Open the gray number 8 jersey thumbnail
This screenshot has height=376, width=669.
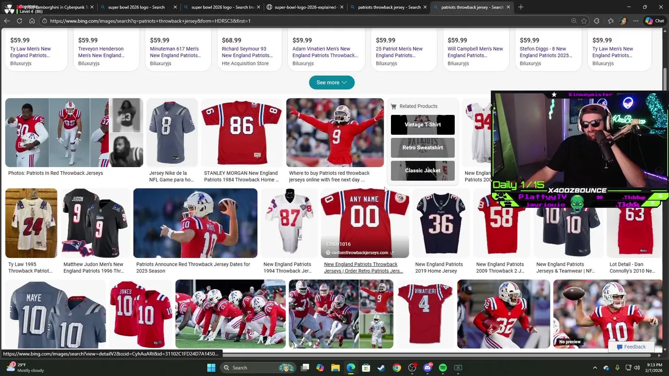tap(171, 133)
